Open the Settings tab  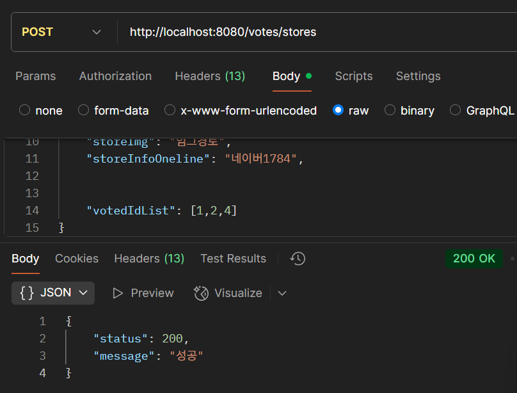pos(418,76)
